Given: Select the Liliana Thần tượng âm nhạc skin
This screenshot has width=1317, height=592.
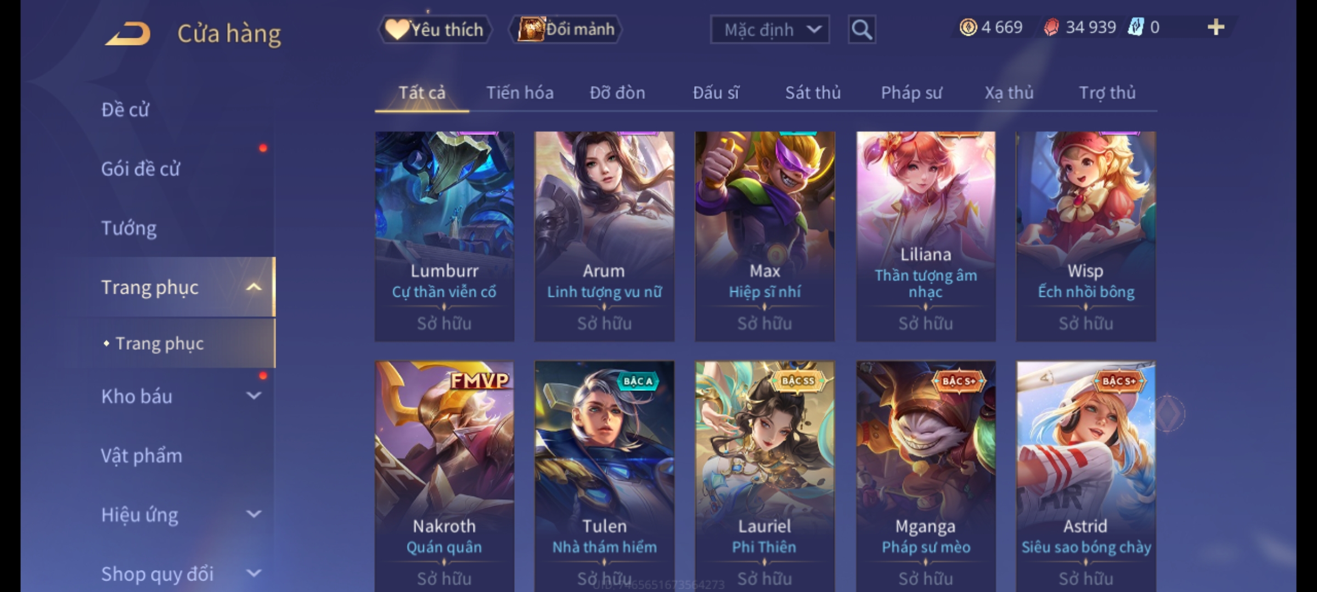Looking at the screenshot, I should [926, 236].
